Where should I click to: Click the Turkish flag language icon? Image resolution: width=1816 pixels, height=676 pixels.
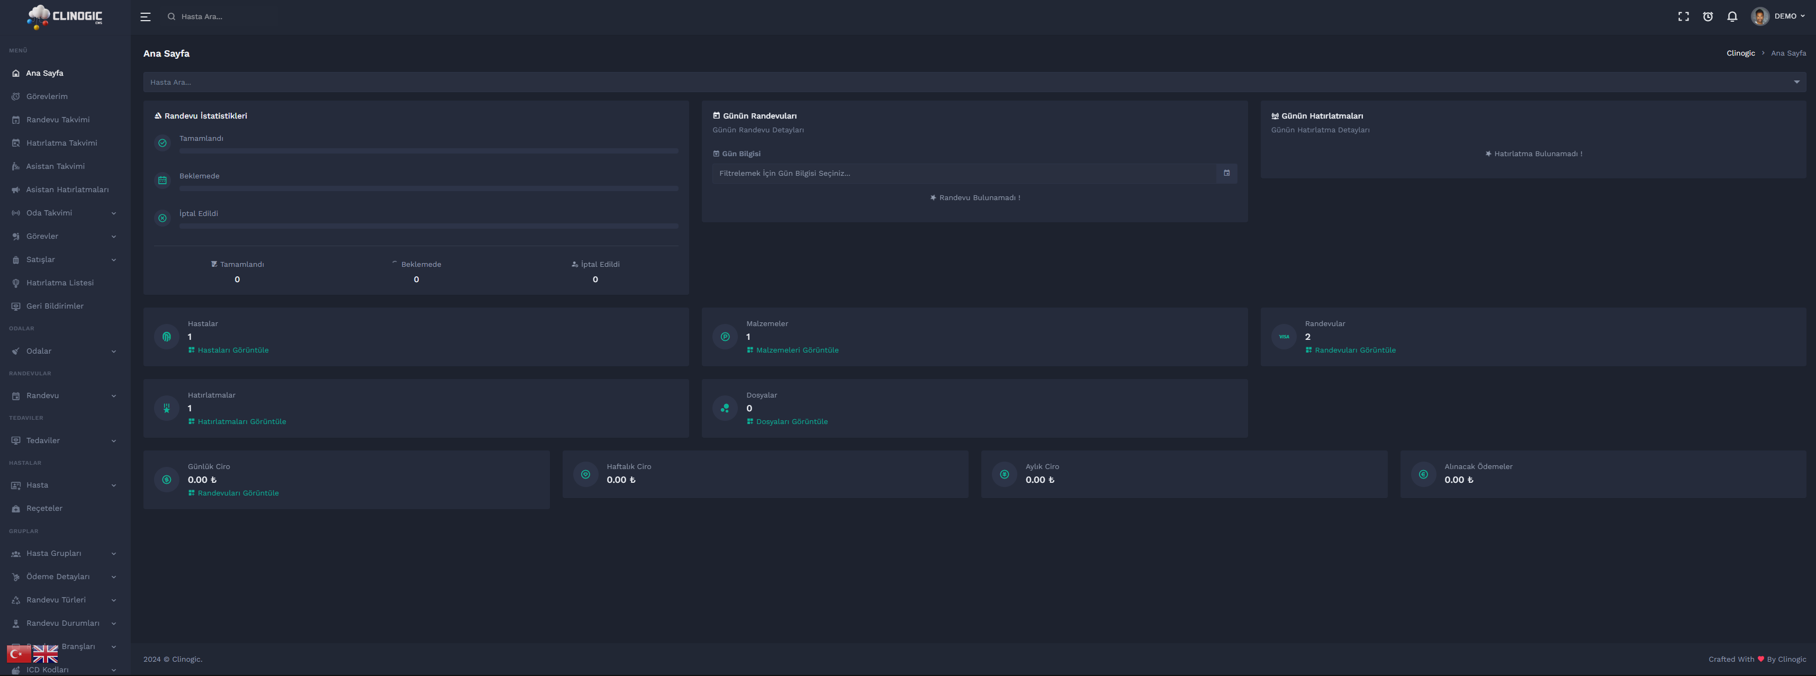[19, 654]
